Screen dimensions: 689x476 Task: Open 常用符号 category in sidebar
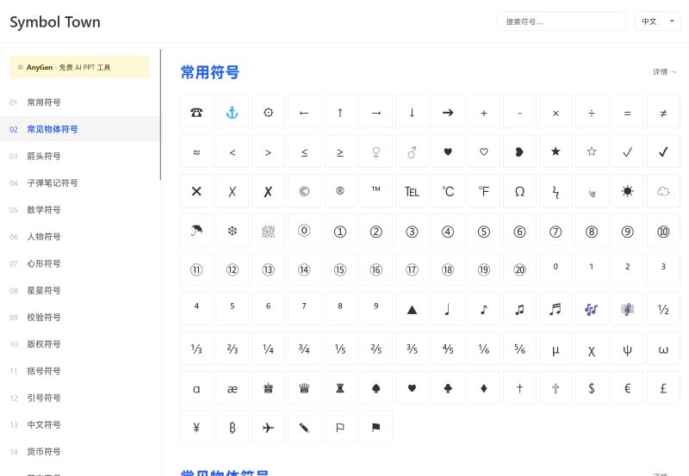tap(80, 102)
